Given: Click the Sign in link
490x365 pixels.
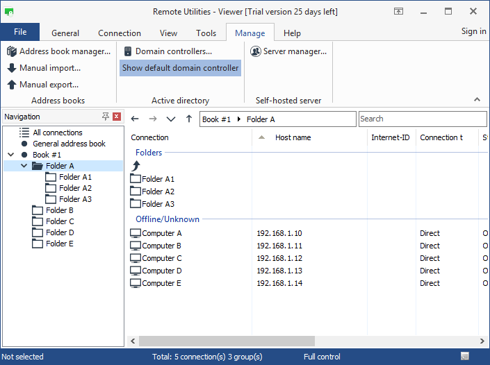Looking at the screenshot, I should tap(473, 31).
